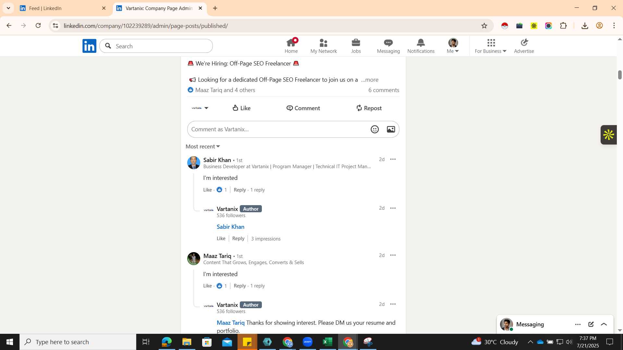Add a photo to the comment

pos(391,129)
